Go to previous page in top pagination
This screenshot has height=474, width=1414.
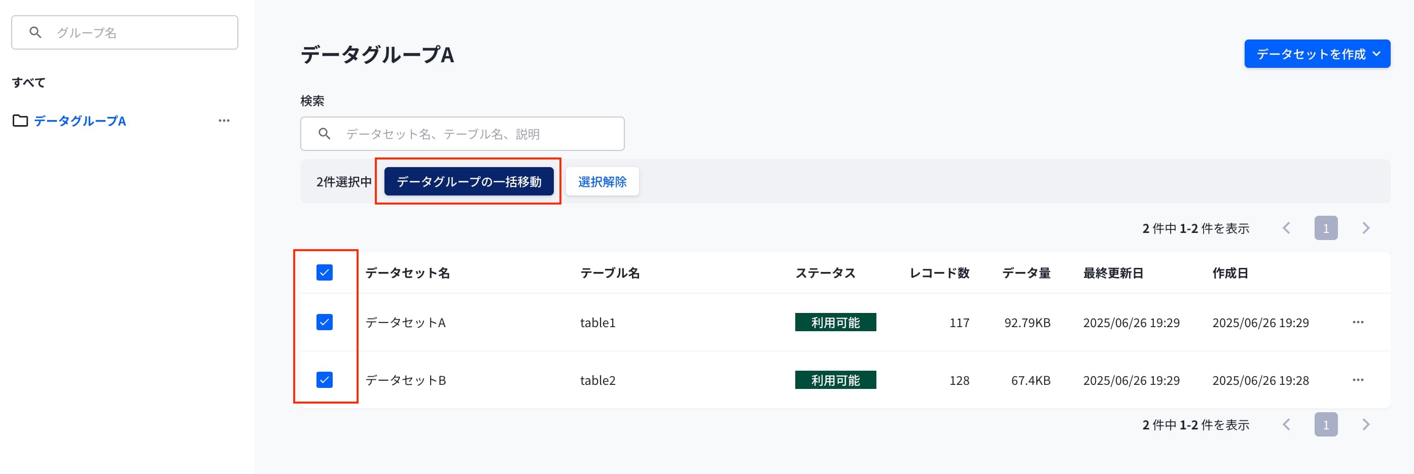pos(1286,228)
